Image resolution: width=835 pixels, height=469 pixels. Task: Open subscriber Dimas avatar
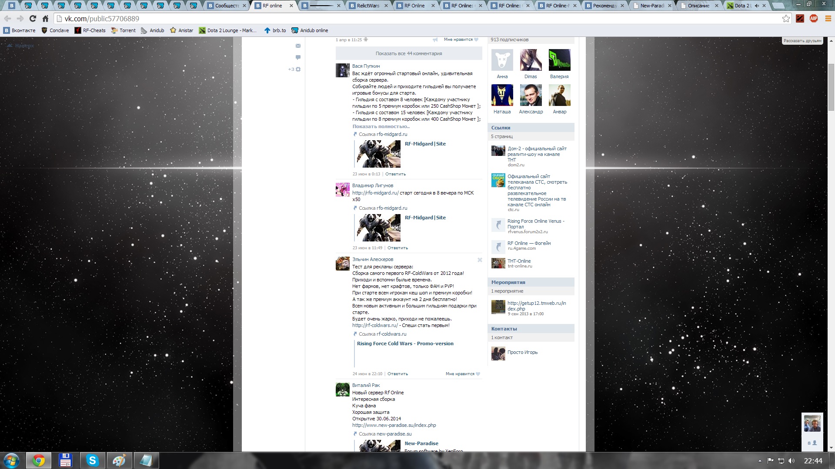coord(531,59)
